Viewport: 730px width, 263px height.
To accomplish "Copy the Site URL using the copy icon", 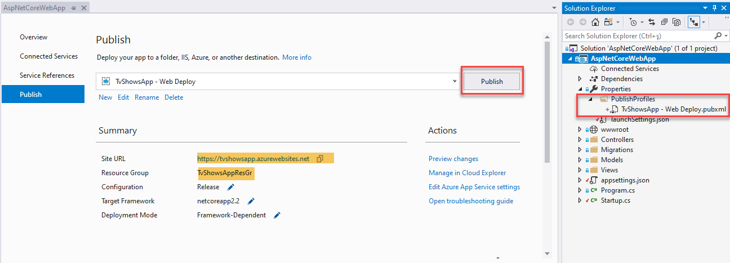I will click(x=320, y=159).
